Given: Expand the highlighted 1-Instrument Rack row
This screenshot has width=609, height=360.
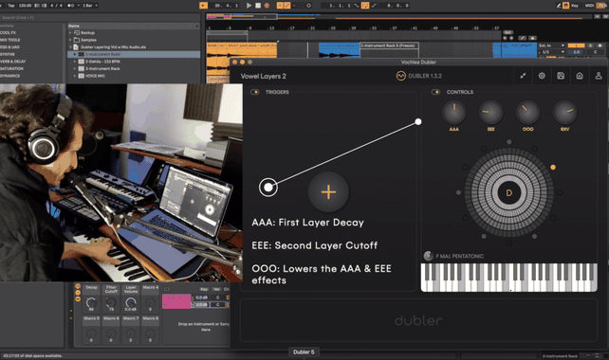Looking at the screenshot, I should click(75, 54).
